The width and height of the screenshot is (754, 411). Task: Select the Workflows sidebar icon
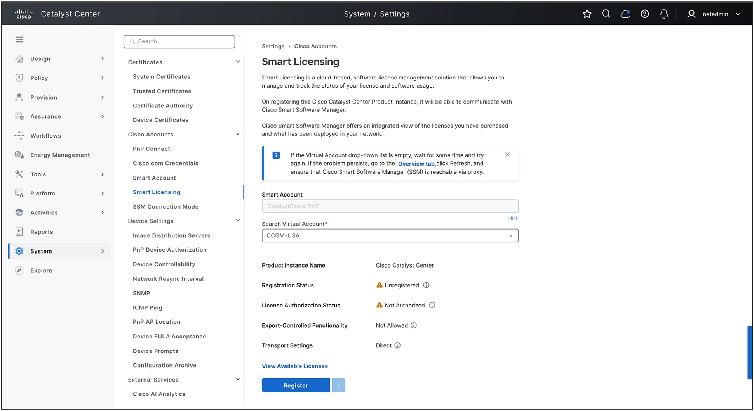pos(19,135)
